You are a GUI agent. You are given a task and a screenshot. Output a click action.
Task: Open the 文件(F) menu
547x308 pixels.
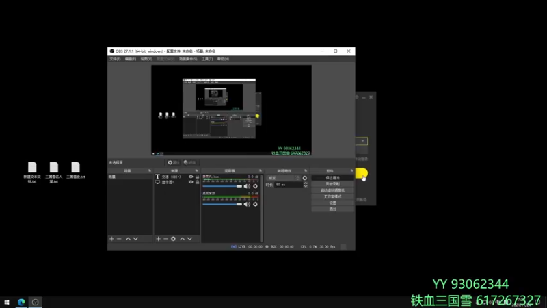coord(115,59)
